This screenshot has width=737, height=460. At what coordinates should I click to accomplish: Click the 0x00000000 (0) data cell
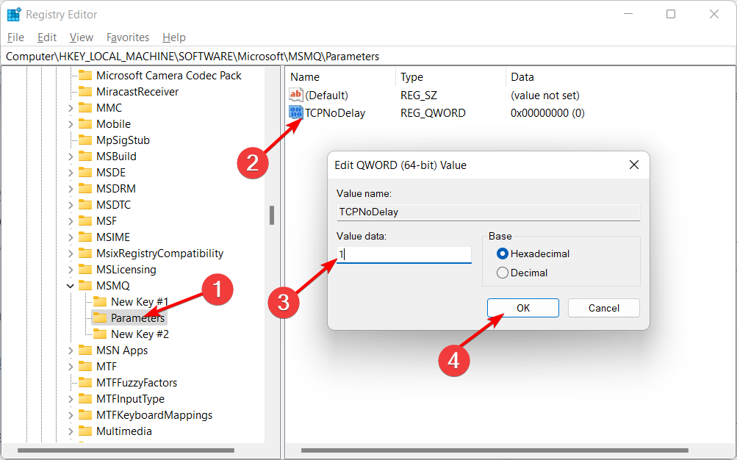tap(547, 112)
